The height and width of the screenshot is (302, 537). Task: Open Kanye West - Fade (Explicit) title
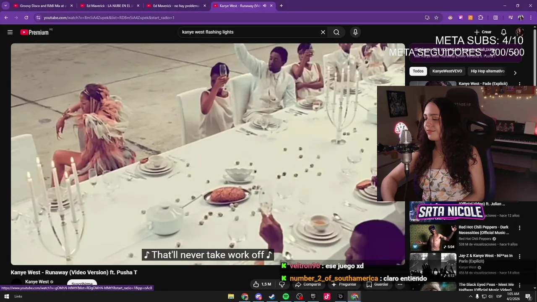(x=483, y=84)
